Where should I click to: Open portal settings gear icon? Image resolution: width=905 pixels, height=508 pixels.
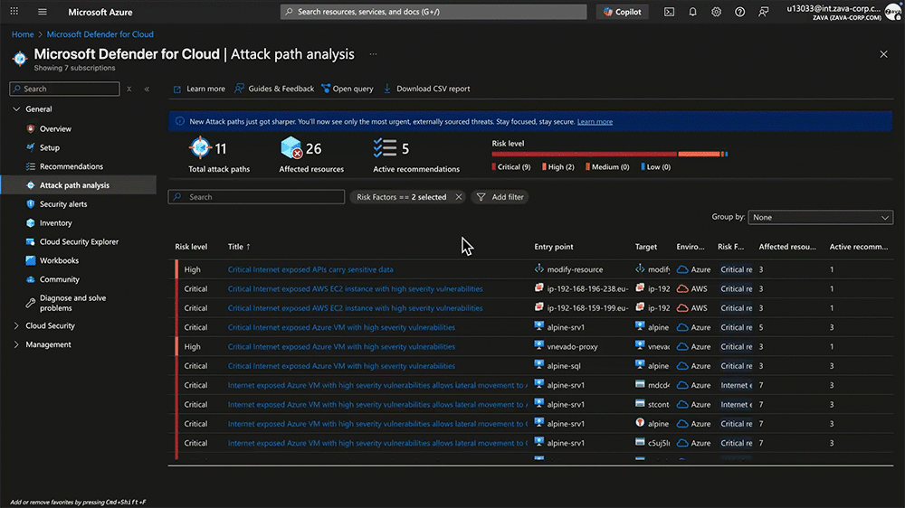[716, 12]
